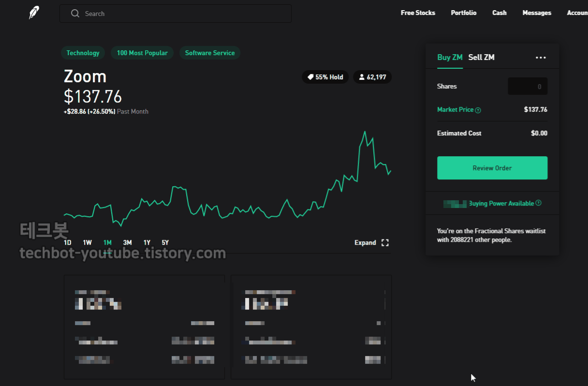Switch chart to 1D range
Viewport: 588px width, 386px height.
point(68,243)
